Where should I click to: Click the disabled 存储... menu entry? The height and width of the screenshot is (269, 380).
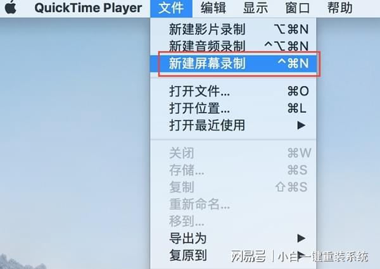(x=233, y=170)
